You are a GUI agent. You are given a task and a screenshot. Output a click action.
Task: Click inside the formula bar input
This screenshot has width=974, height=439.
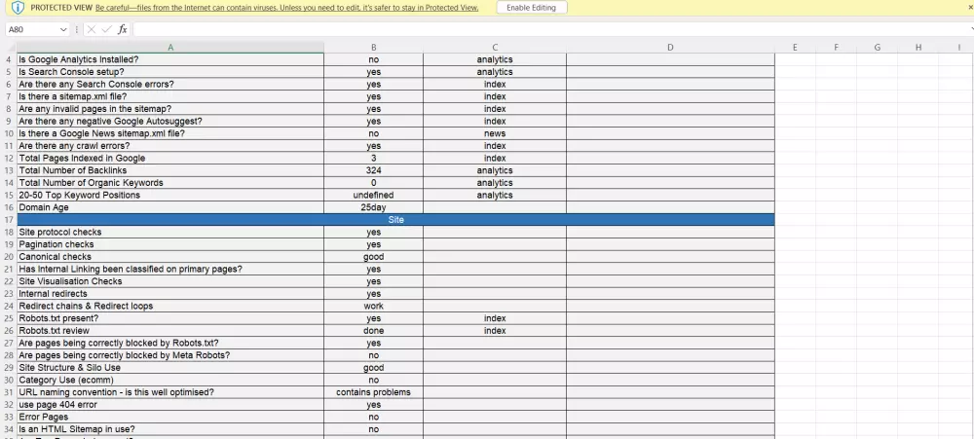pos(549,29)
